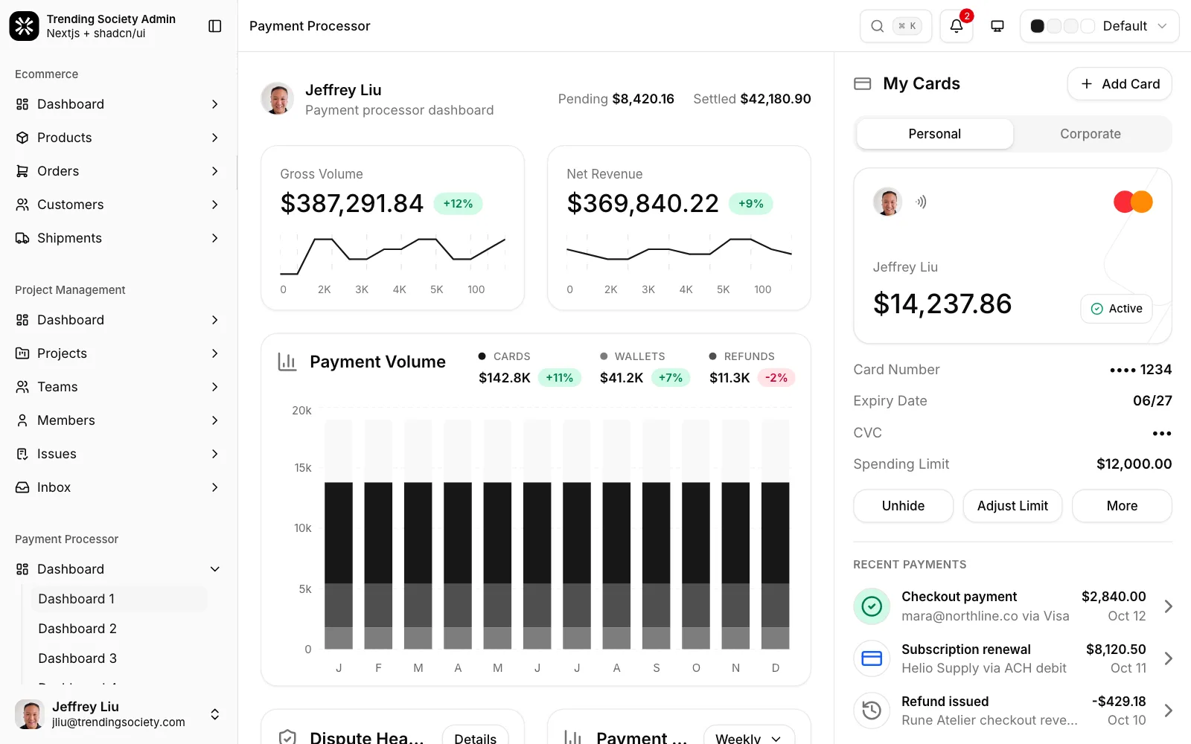Viewport: 1191px width, 744px height.
Task: Click the Checkout payment checkmark icon
Action: click(872, 606)
